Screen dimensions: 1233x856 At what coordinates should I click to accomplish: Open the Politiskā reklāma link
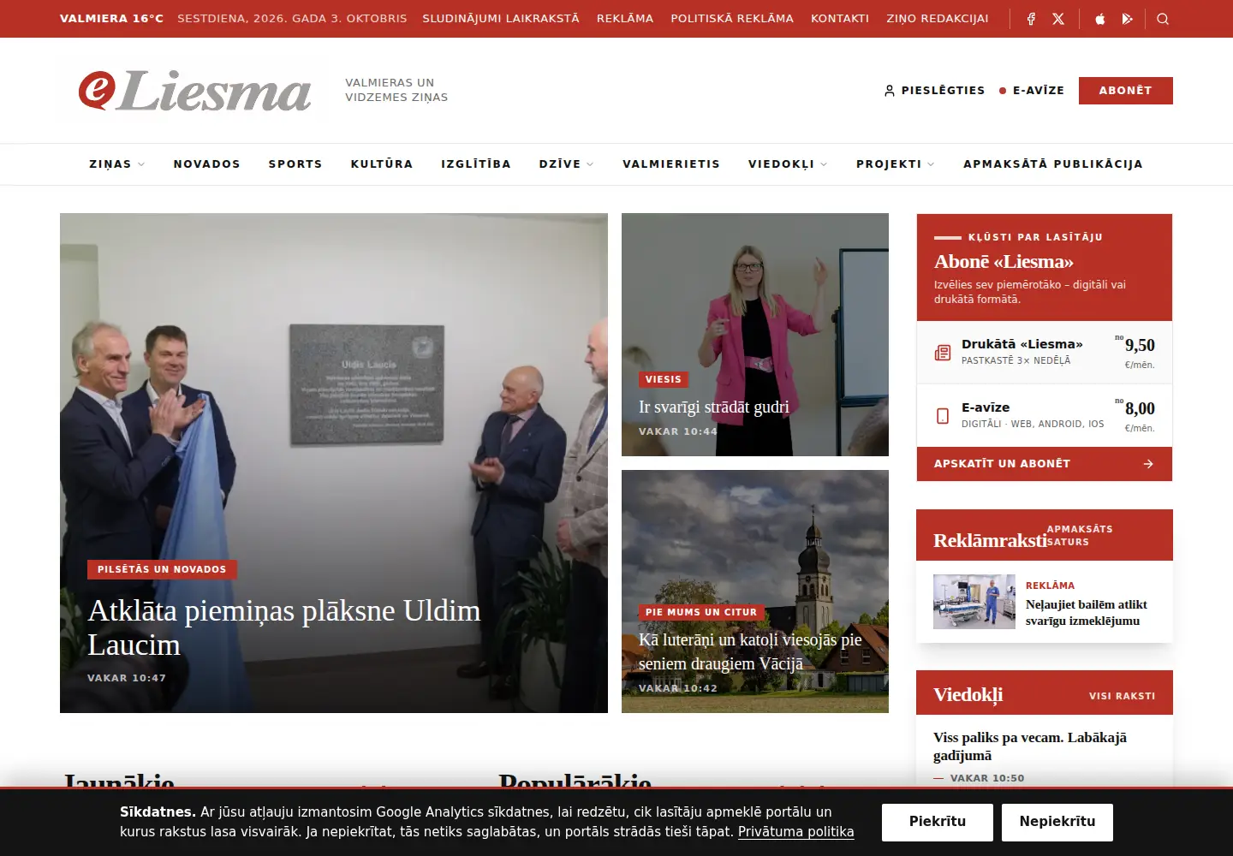point(732,19)
